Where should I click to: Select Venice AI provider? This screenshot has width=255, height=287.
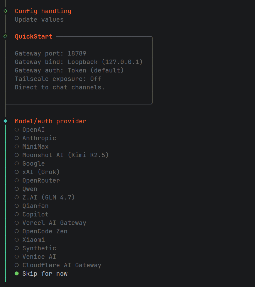coord(35,257)
